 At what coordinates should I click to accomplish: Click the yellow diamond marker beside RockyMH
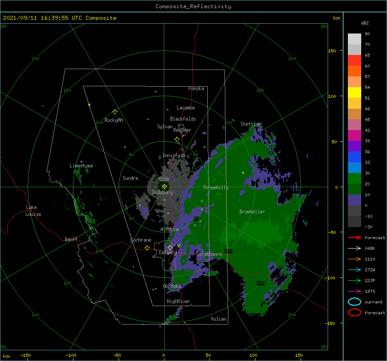coord(115,112)
